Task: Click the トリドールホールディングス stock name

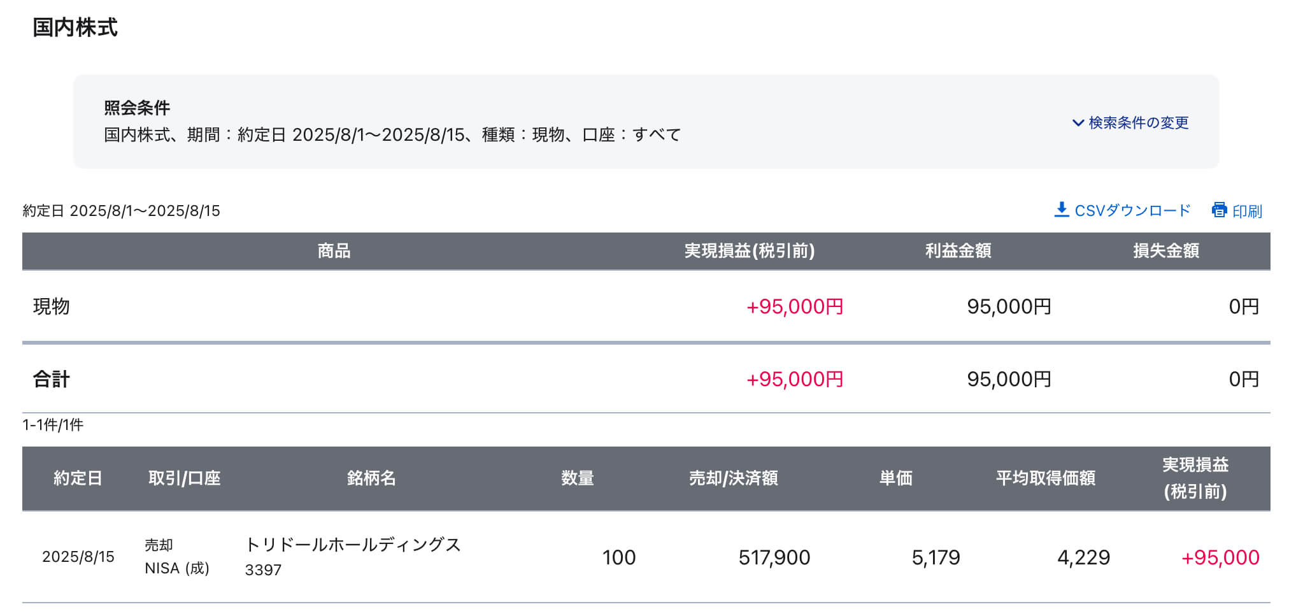Action: tap(353, 545)
